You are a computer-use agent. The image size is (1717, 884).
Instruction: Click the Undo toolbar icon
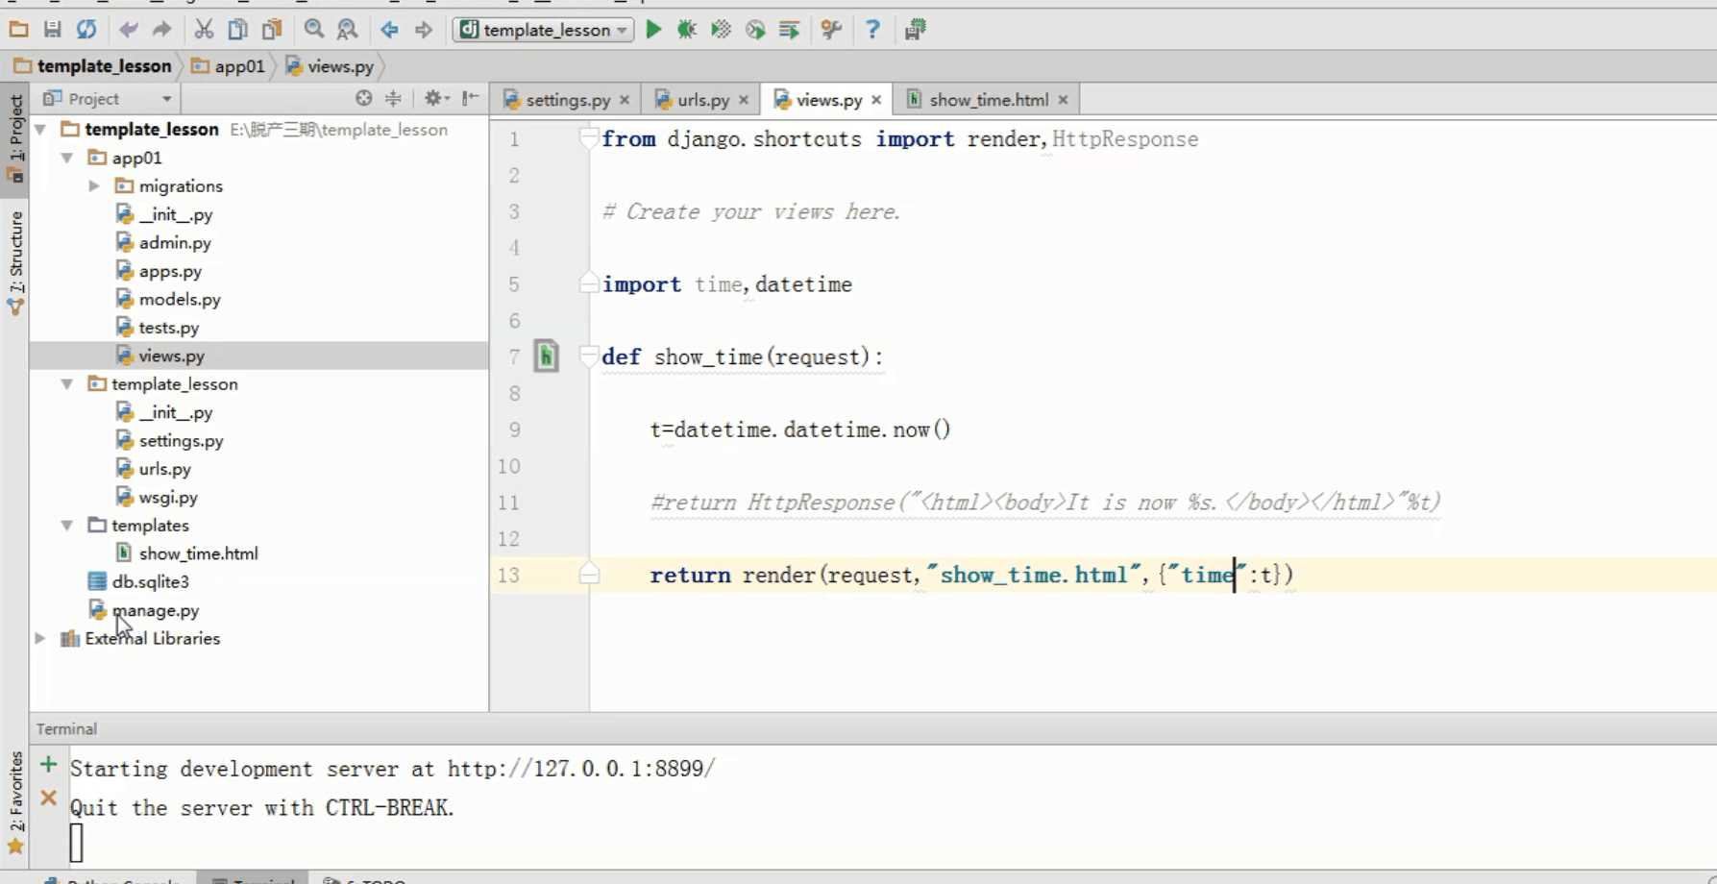[128, 30]
